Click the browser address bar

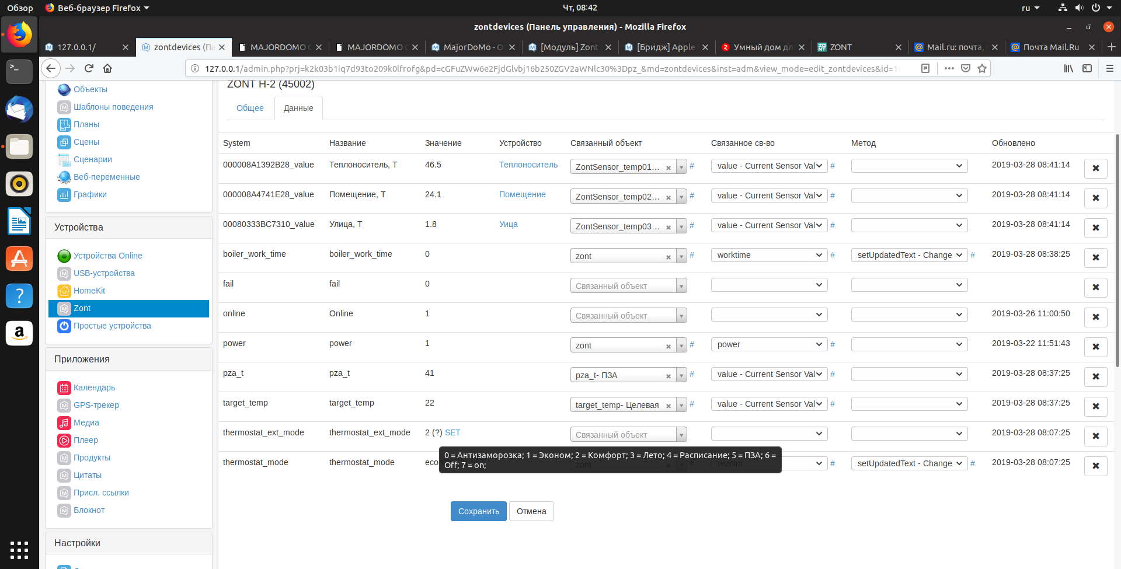tap(549, 68)
